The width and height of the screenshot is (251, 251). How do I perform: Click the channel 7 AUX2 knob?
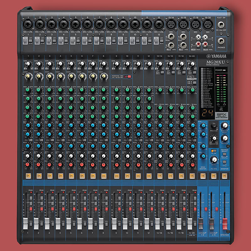tap(93, 134)
